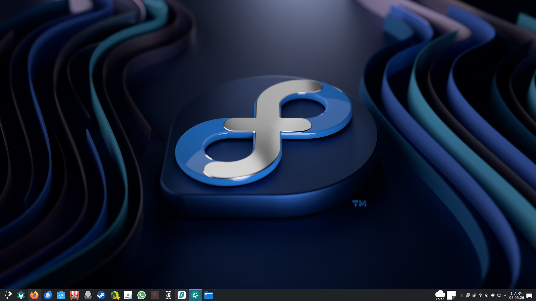Open Surfshark VPN from the taskbar
This screenshot has height=301, width=536.
pos(182,295)
